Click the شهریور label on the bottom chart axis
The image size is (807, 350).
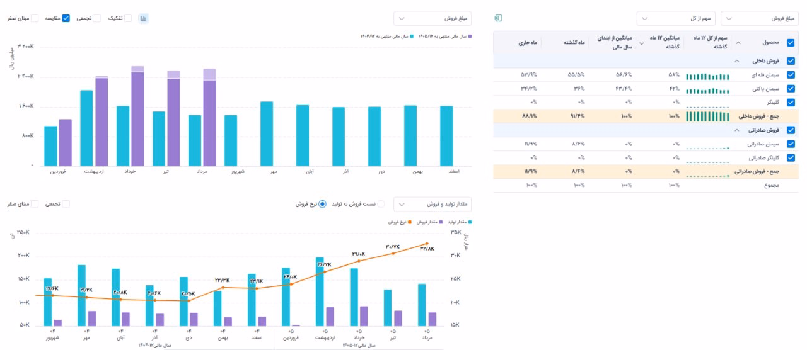(53, 338)
